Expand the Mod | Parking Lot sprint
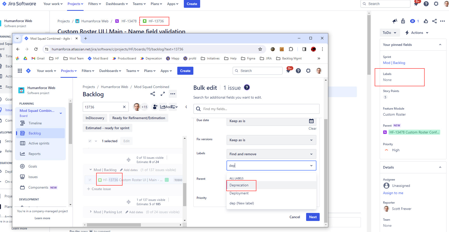Viewport: 449px width, 232px height. click(91, 212)
